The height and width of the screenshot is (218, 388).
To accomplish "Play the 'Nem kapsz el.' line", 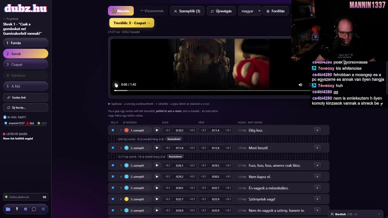I will [x=157, y=177].
